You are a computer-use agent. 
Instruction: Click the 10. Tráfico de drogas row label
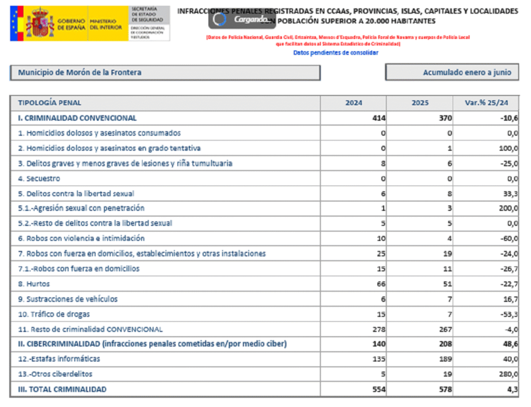(x=54, y=314)
